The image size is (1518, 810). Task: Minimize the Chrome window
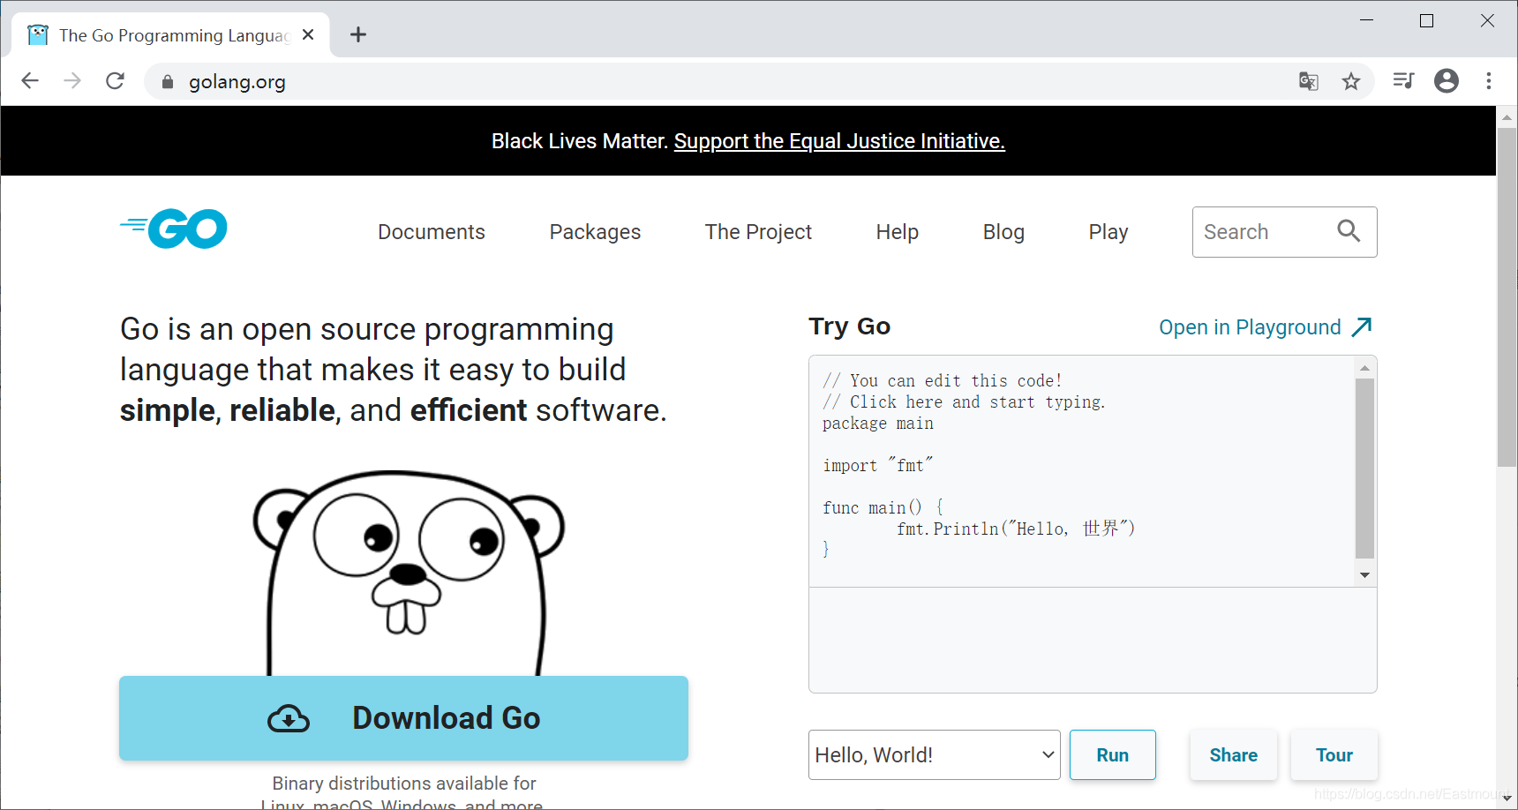coord(1367,20)
